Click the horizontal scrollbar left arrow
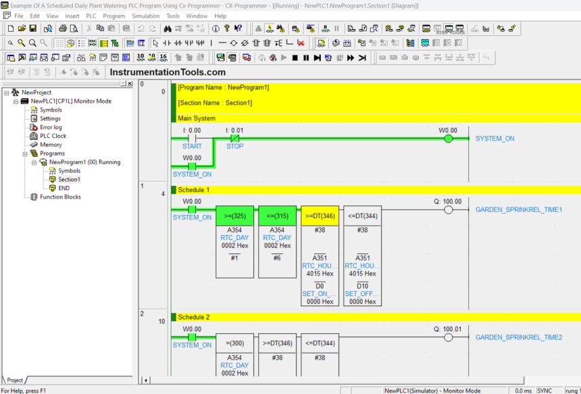This screenshot has width=581, height=394. (x=146, y=380)
